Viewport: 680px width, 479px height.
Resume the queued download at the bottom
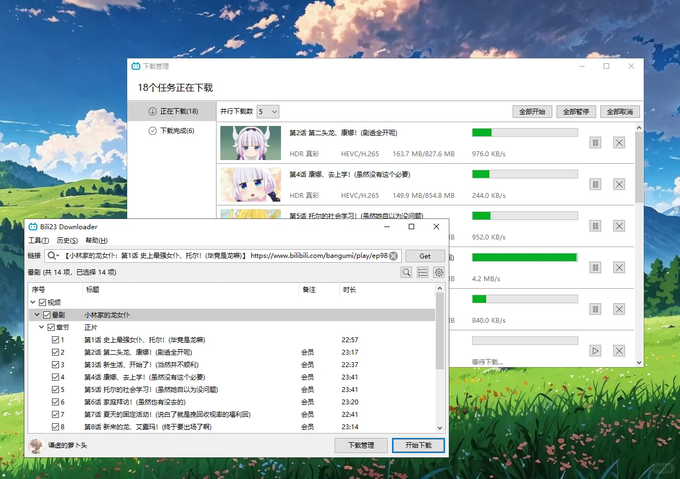pyautogui.click(x=595, y=350)
